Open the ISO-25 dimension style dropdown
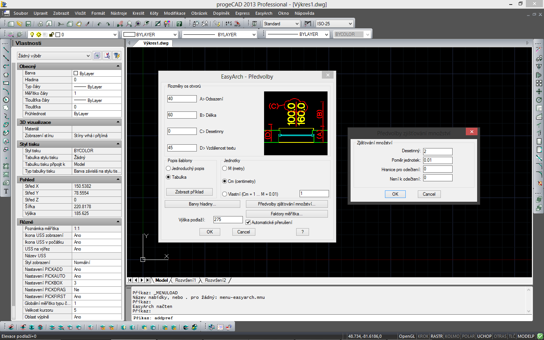 coord(334,24)
